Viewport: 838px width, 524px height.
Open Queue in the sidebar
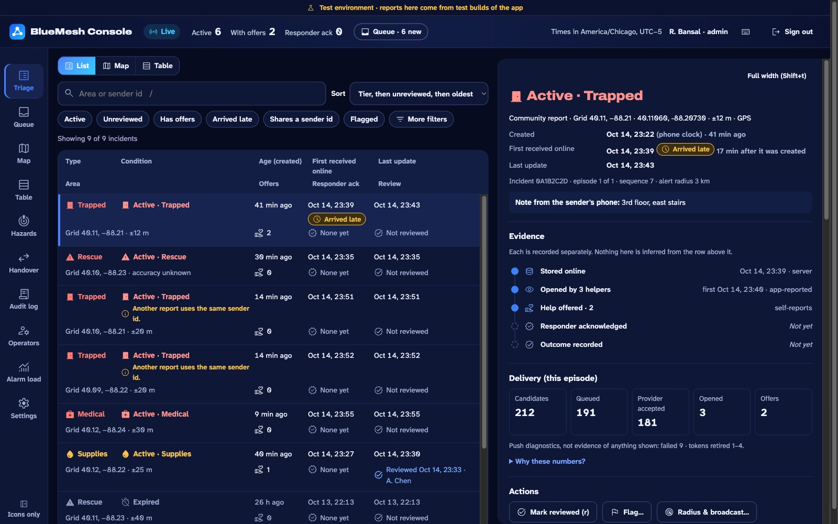click(x=24, y=117)
